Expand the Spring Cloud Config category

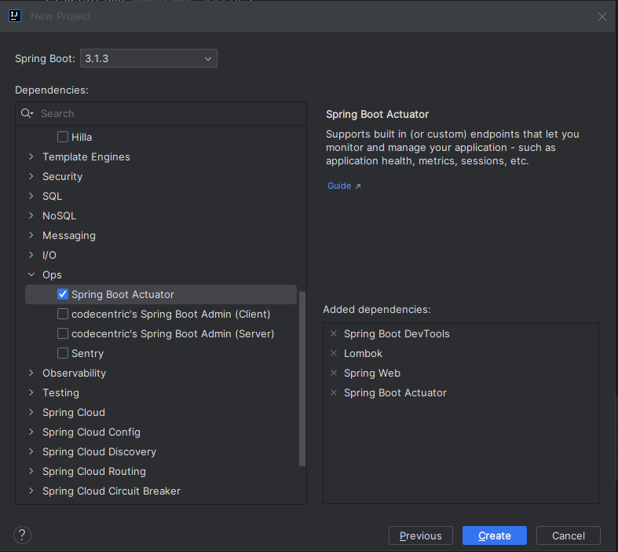tap(31, 432)
